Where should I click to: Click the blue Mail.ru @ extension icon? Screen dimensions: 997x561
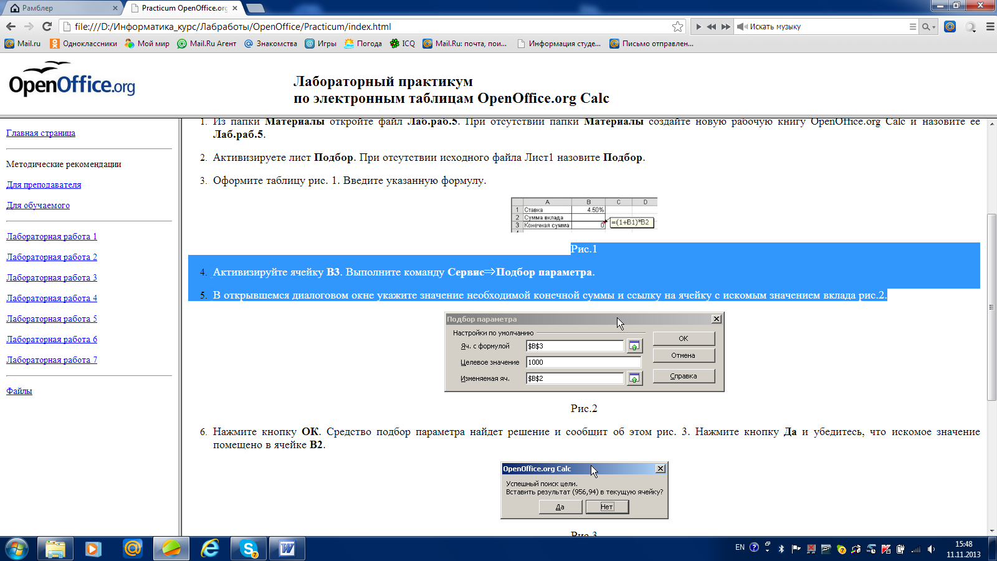pyautogui.click(x=950, y=26)
